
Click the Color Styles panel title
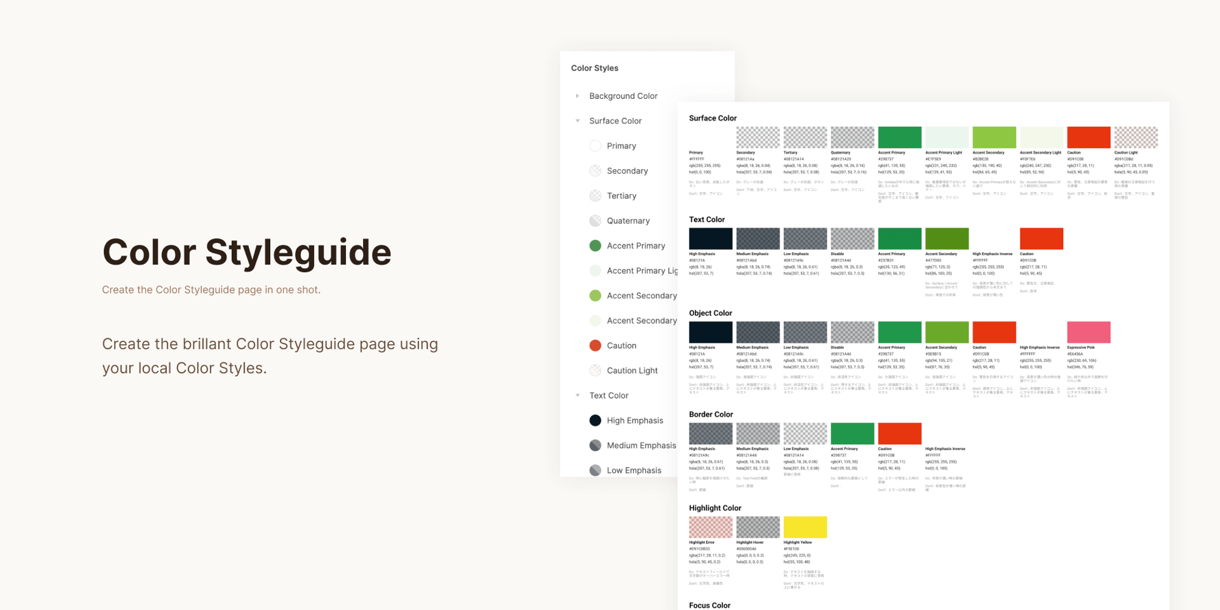[x=595, y=68]
